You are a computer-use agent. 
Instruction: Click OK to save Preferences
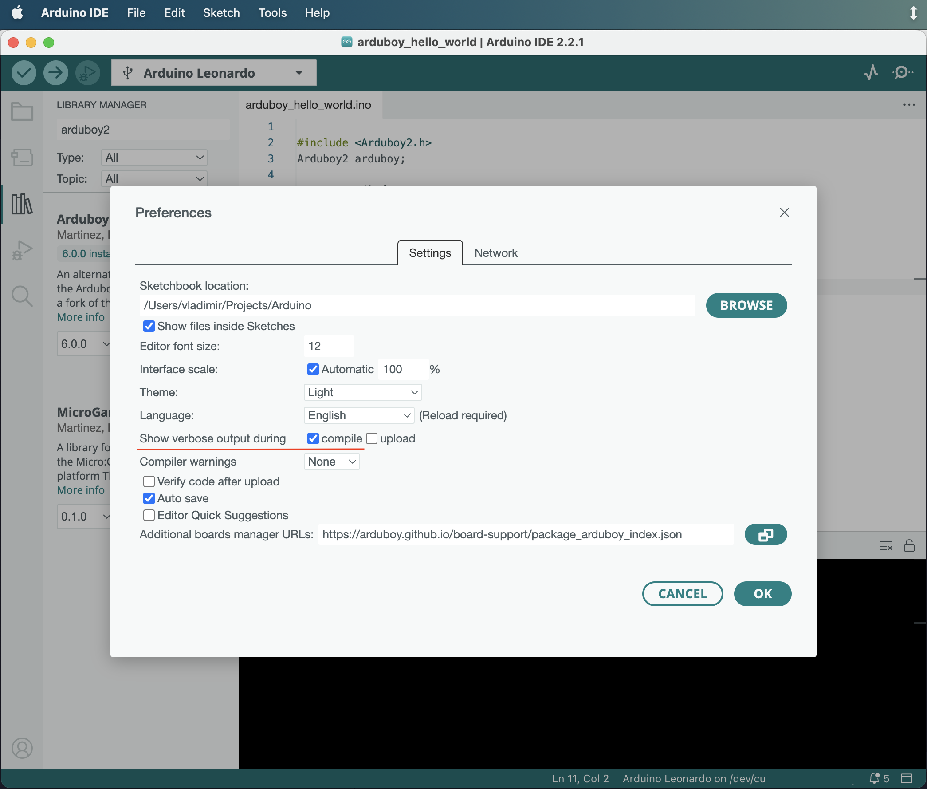click(763, 593)
